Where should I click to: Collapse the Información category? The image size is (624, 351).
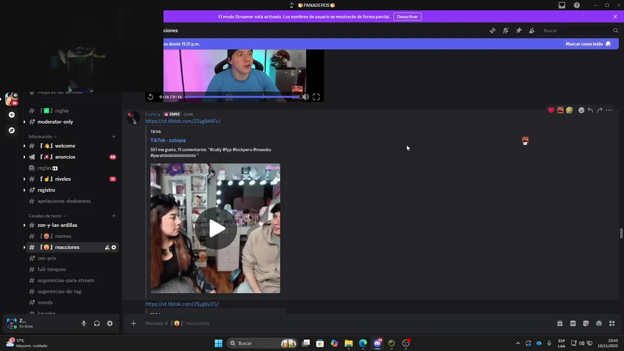tap(42, 136)
